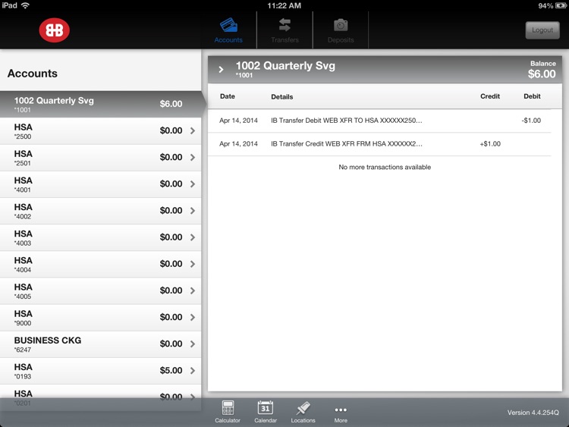
Task: Click No more transactions available message
Action: 385,168
